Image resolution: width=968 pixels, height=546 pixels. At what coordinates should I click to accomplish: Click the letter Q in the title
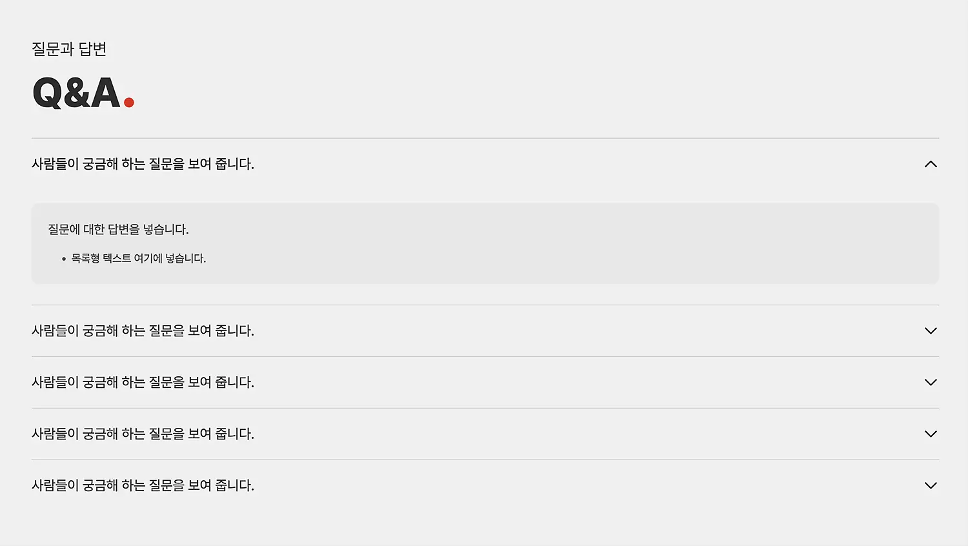point(47,92)
